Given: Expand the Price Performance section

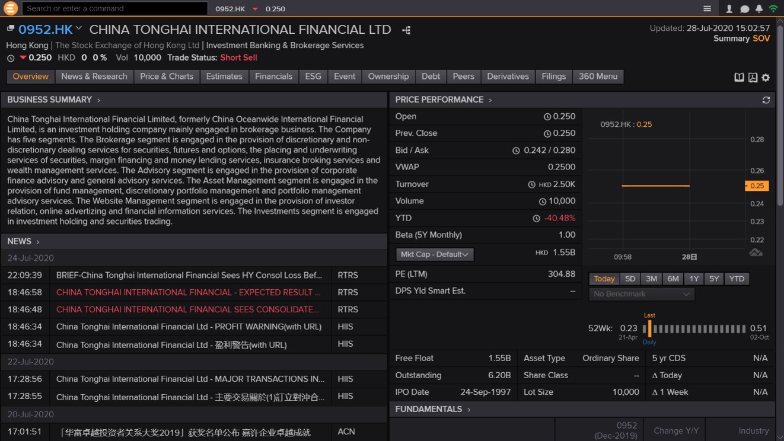Looking at the screenshot, I should pyautogui.click(x=490, y=100).
